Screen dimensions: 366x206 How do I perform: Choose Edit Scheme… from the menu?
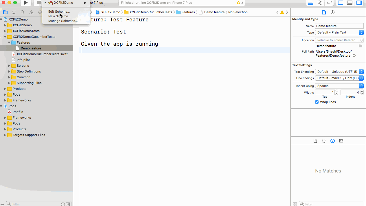coord(59,12)
